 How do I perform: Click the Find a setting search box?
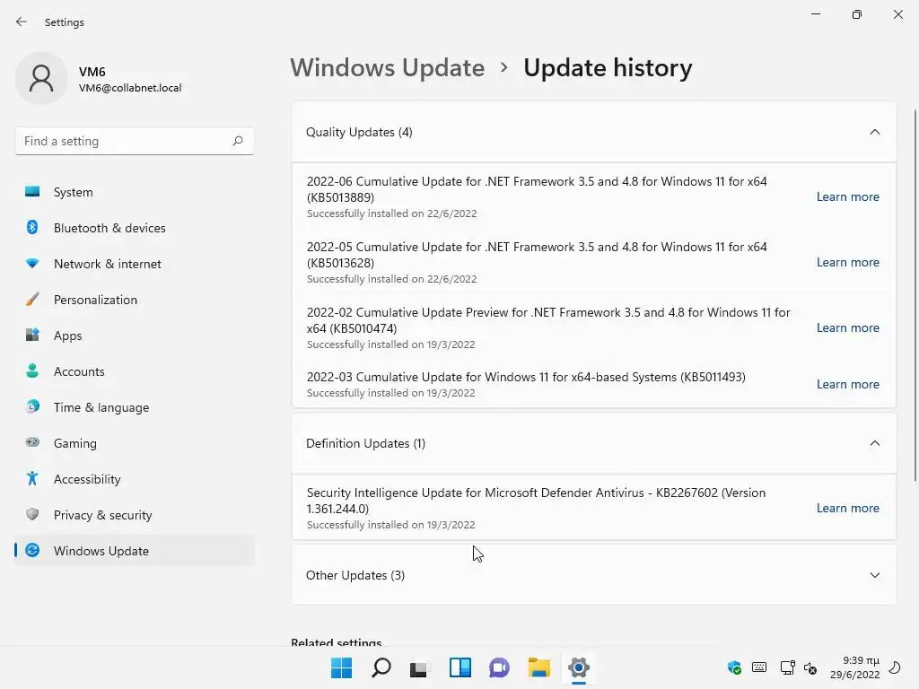(135, 141)
